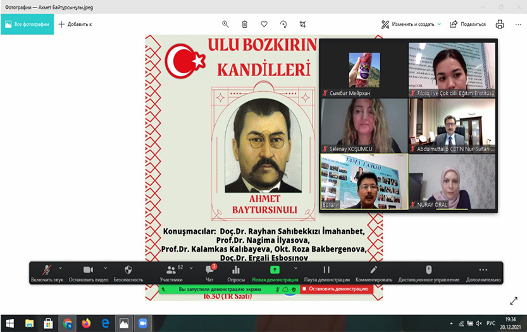Delete the photo with trash icon
This screenshot has height=332, width=527.
[244, 24]
